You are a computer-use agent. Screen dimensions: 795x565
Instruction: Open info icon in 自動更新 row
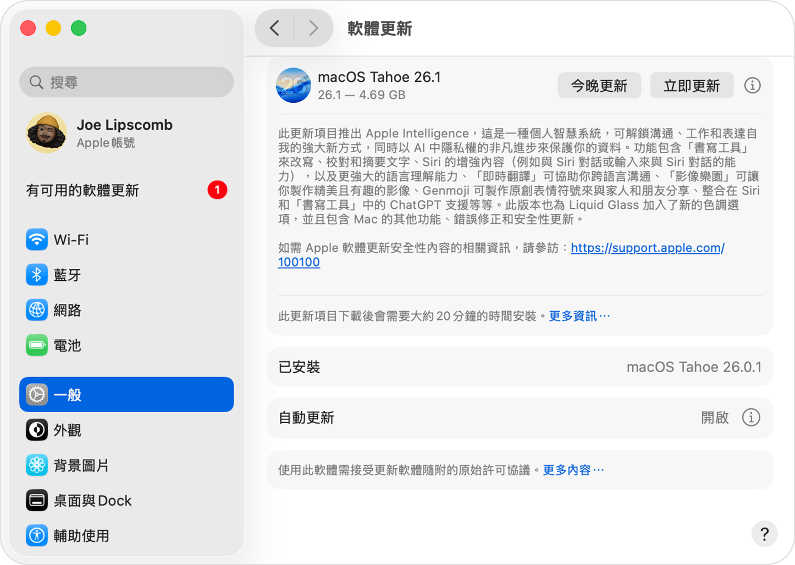(x=751, y=418)
